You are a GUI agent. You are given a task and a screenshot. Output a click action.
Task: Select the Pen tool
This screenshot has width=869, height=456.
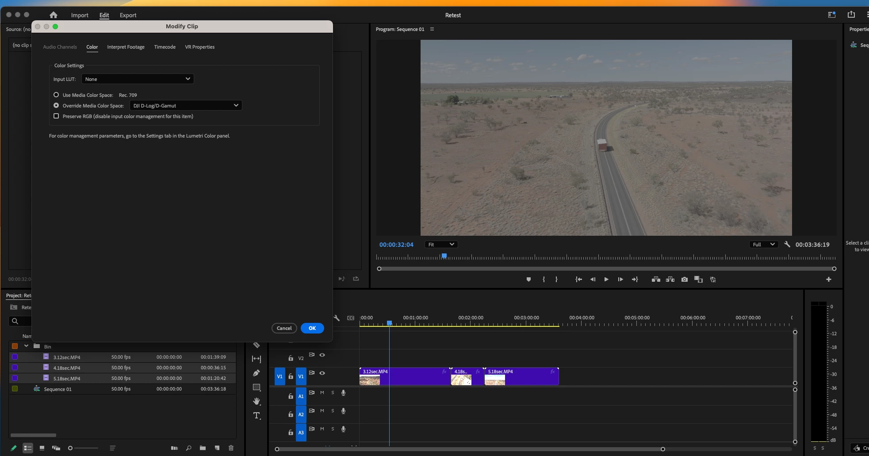(x=256, y=373)
